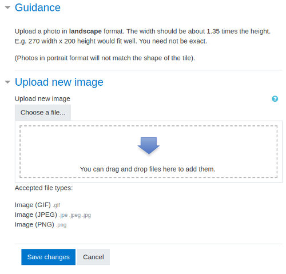286x274 pixels.
Task: Click the Guidance section heading
Action: [38, 7]
